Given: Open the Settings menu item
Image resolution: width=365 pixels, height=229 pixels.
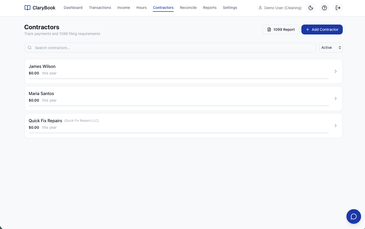Looking at the screenshot, I should (x=230, y=8).
